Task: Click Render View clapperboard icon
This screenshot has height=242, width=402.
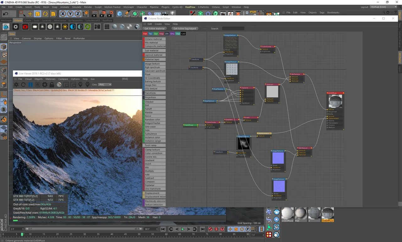Action: click(x=95, y=14)
